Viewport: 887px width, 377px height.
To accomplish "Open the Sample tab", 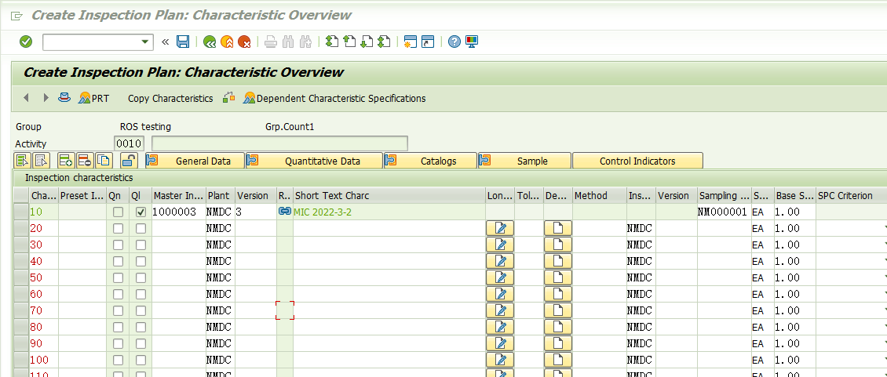I will tap(525, 161).
